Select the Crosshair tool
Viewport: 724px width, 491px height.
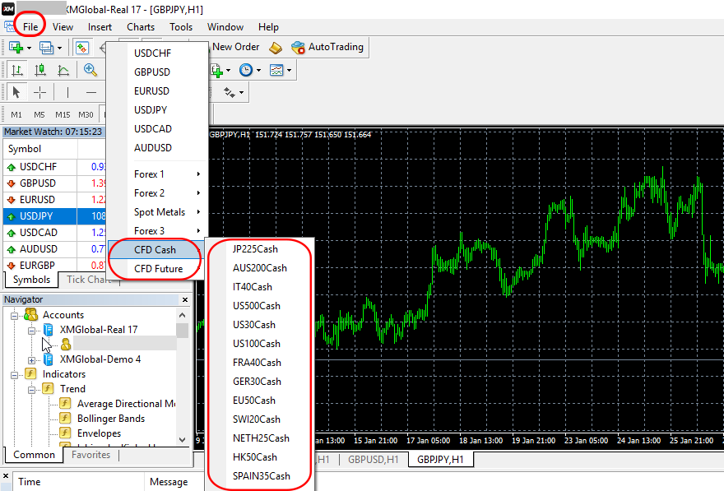[x=40, y=92]
